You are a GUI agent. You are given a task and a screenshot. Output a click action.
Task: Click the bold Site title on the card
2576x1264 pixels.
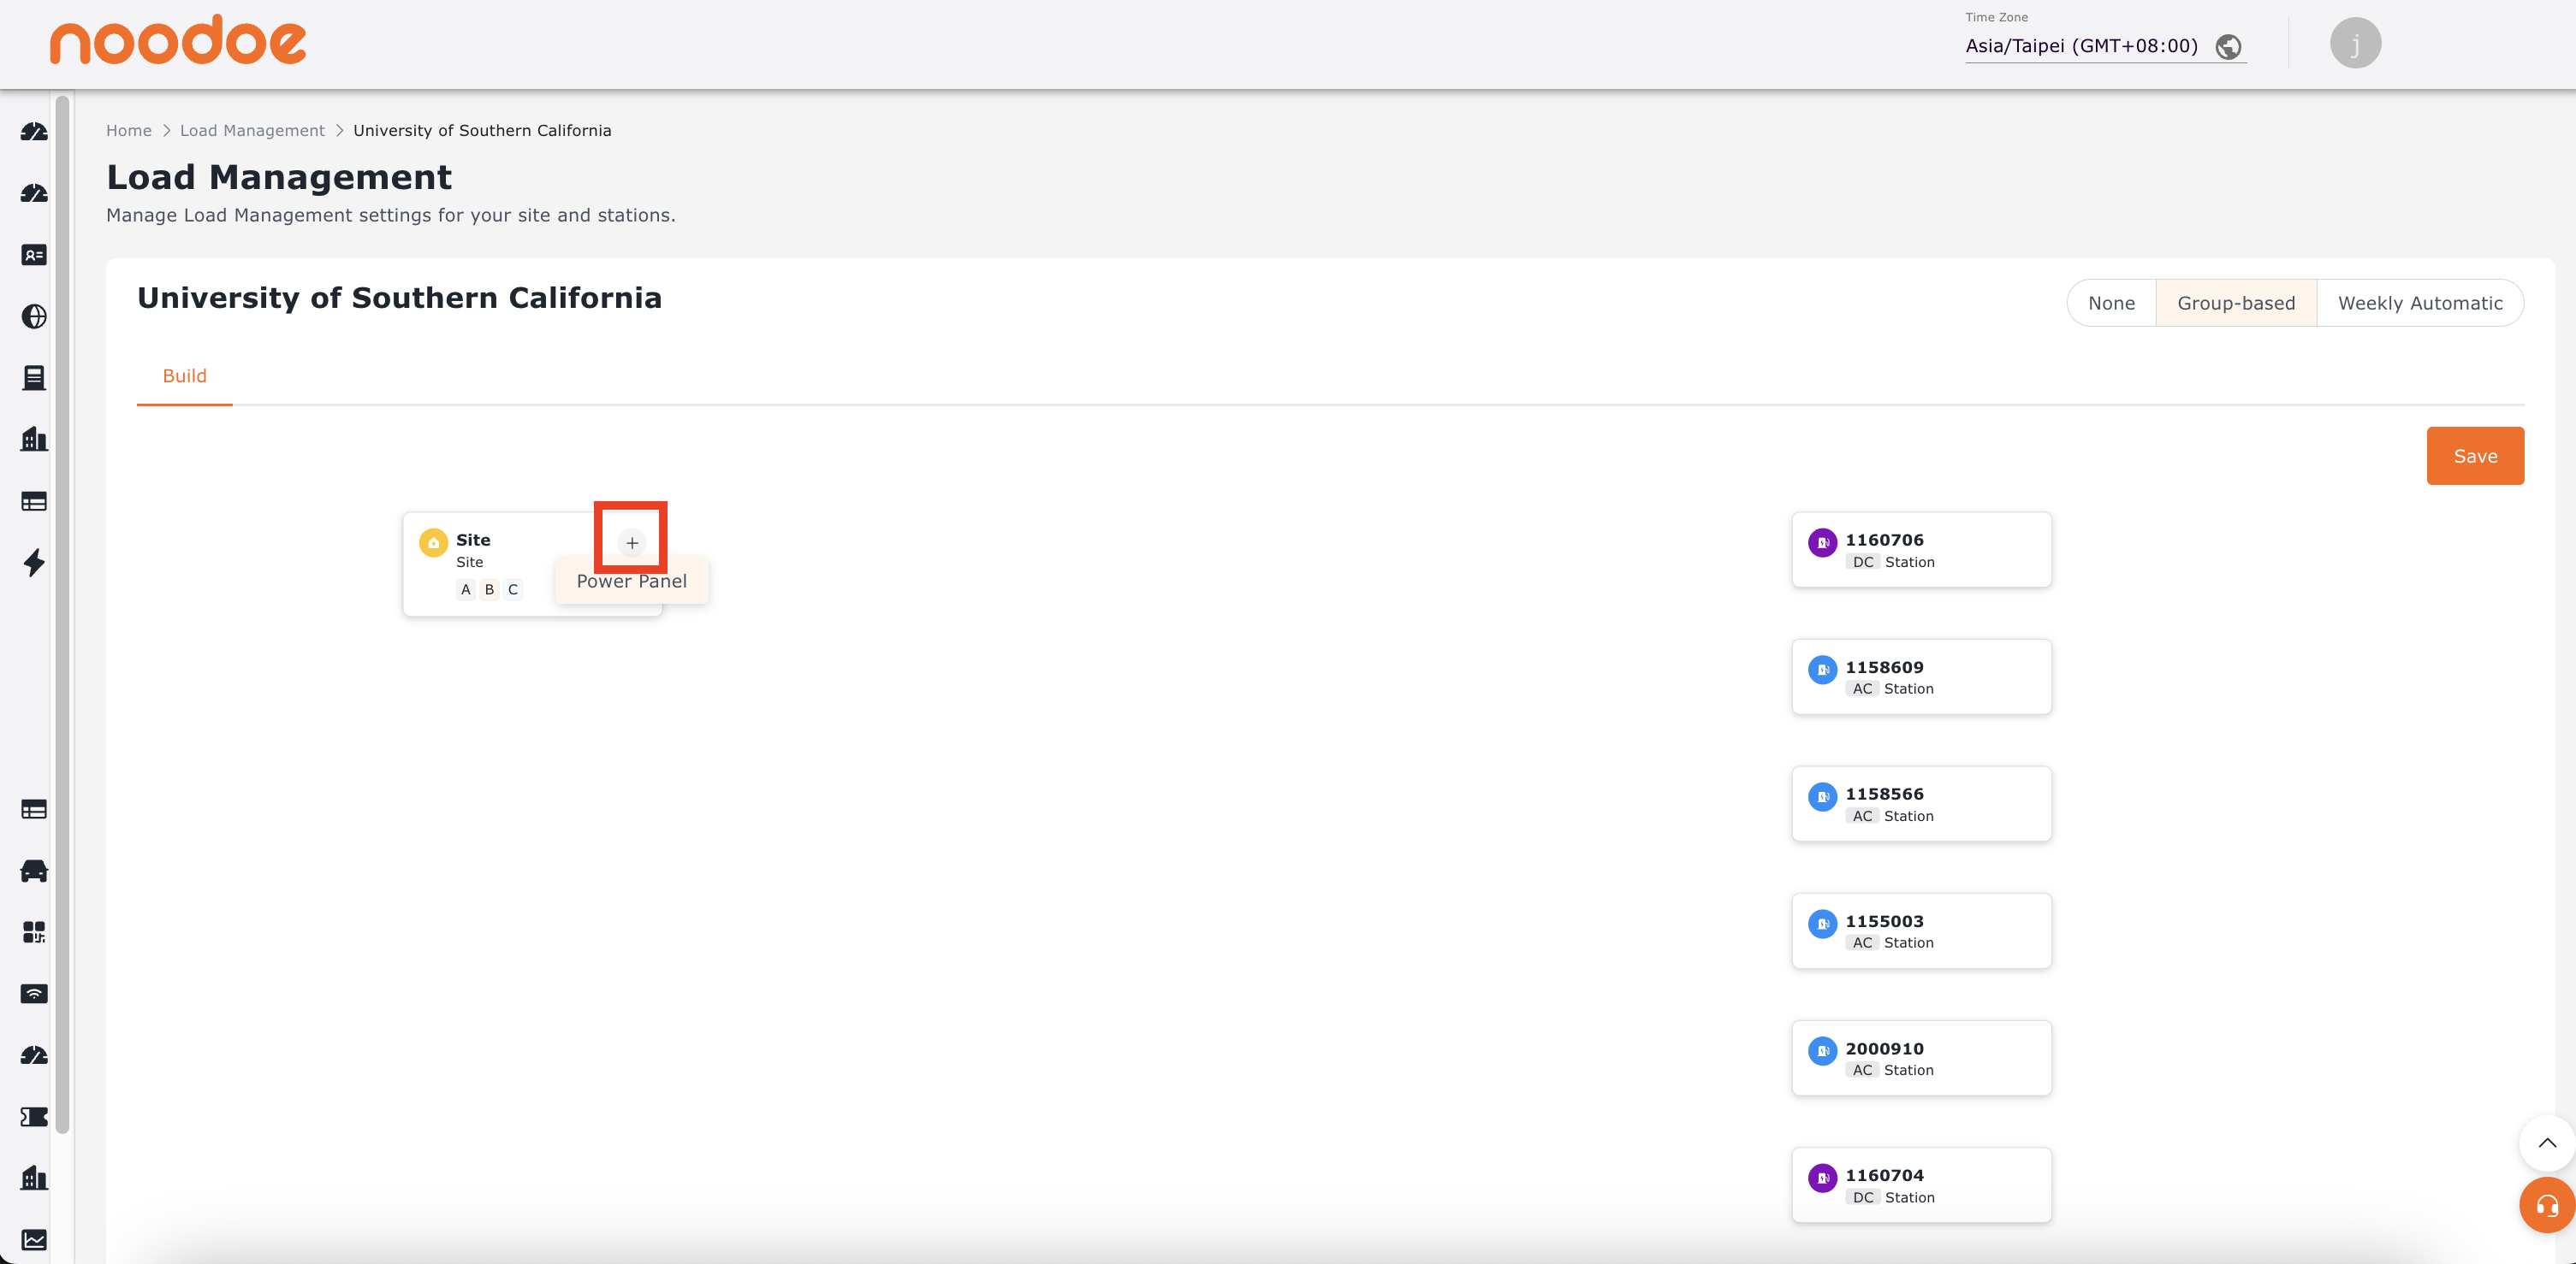(473, 540)
